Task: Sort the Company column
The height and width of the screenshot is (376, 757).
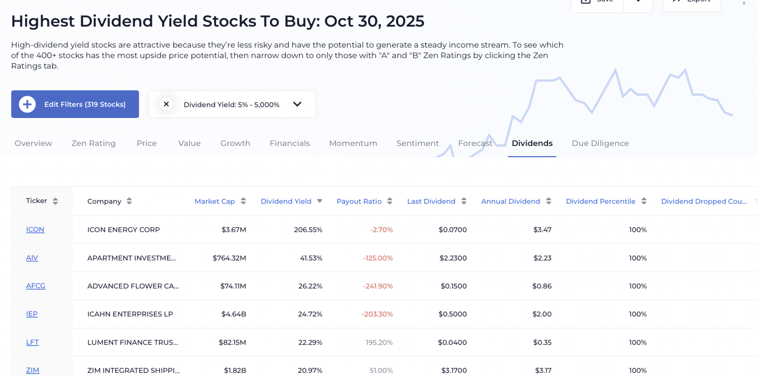Action: (x=129, y=201)
